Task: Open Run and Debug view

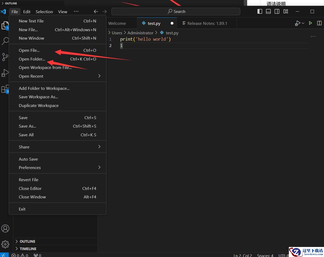Action: (5, 73)
